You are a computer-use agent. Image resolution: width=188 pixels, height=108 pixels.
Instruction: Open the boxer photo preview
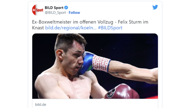pyautogui.click(x=95, y=66)
